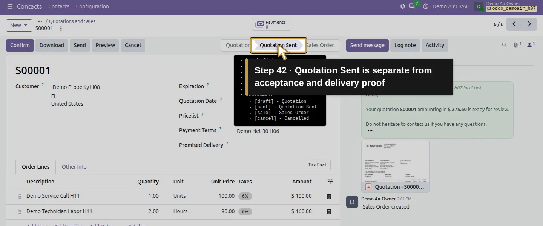
Task: Follow the Quotations and Sales breadcrumb
Action: coord(72,21)
